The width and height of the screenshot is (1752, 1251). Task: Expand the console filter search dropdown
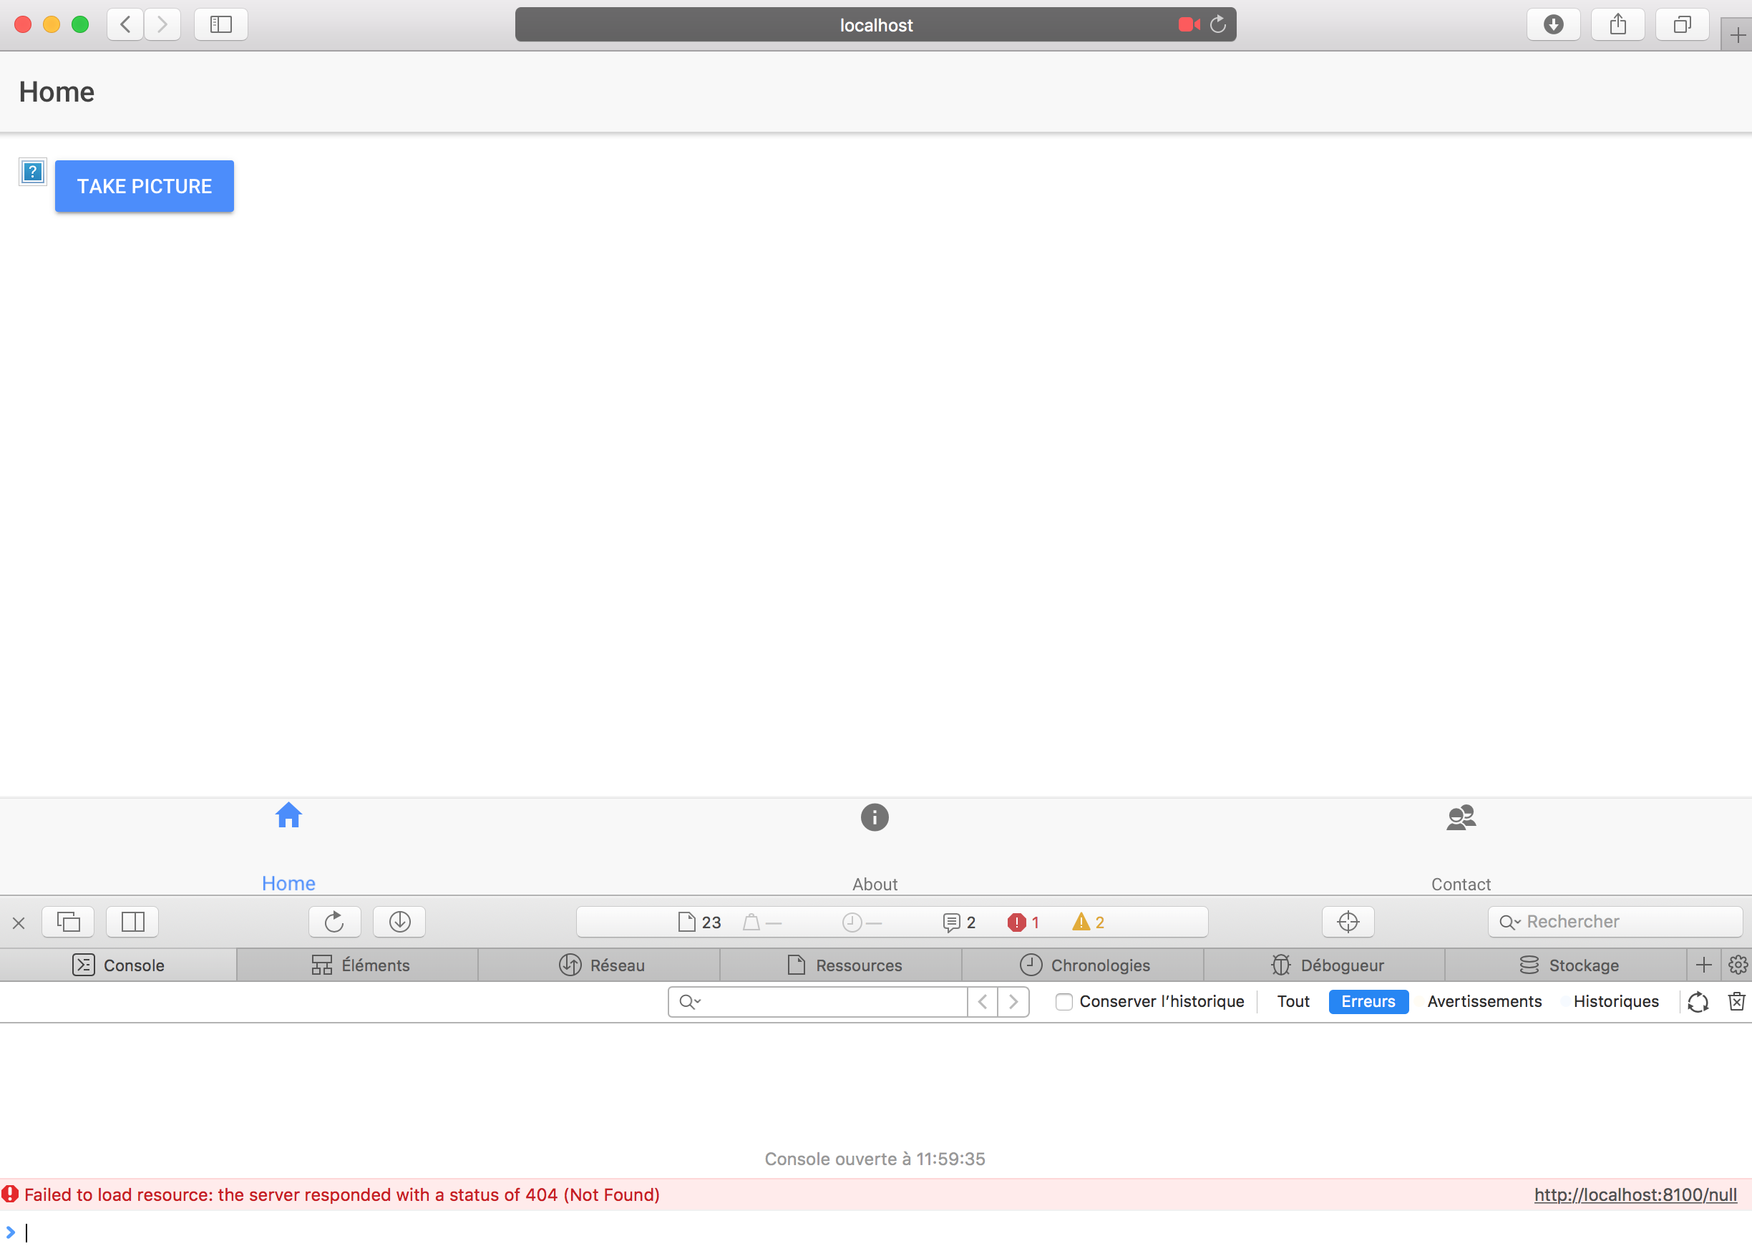[690, 1001]
